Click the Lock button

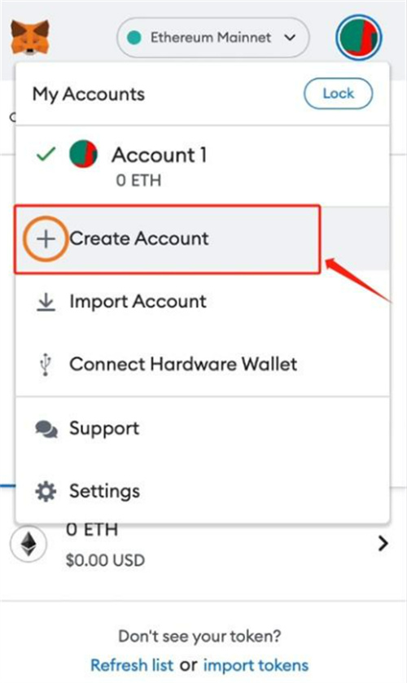[x=338, y=94]
